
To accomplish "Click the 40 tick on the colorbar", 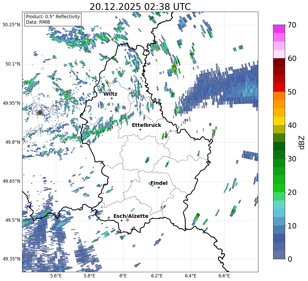I will point(292,125).
